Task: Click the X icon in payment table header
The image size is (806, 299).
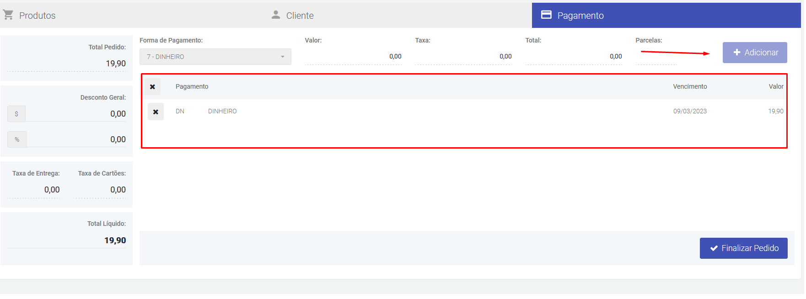Action: (x=152, y=87)
